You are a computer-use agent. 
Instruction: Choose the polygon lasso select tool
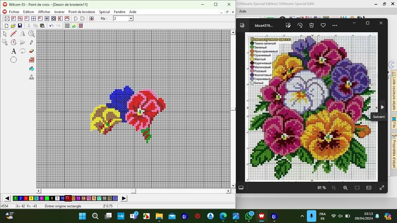[x=5, y=42]
